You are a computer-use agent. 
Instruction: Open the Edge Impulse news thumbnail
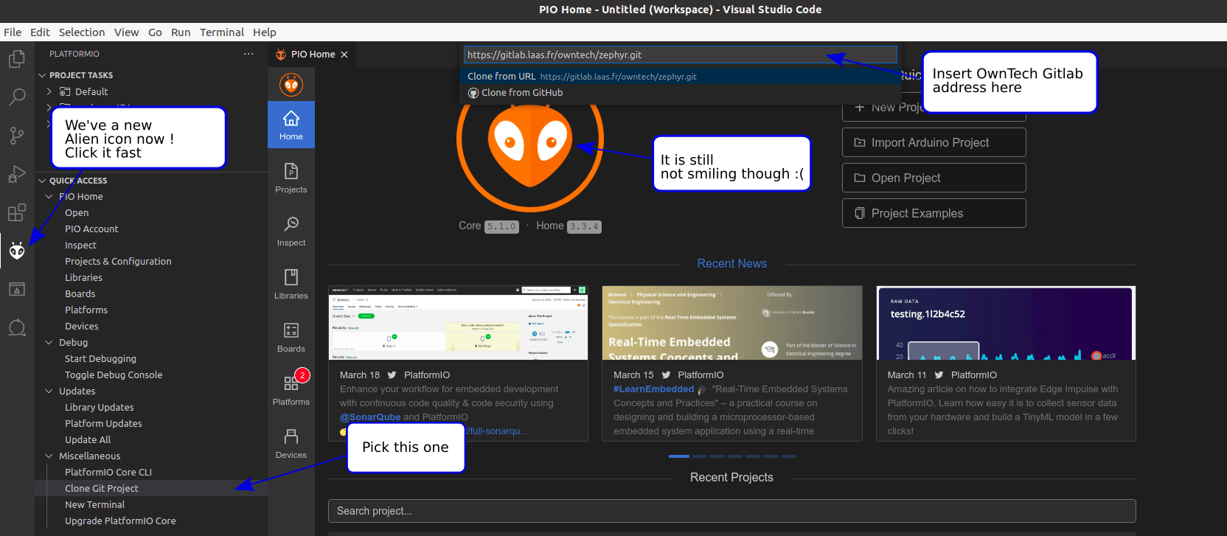click(1006, 323)
